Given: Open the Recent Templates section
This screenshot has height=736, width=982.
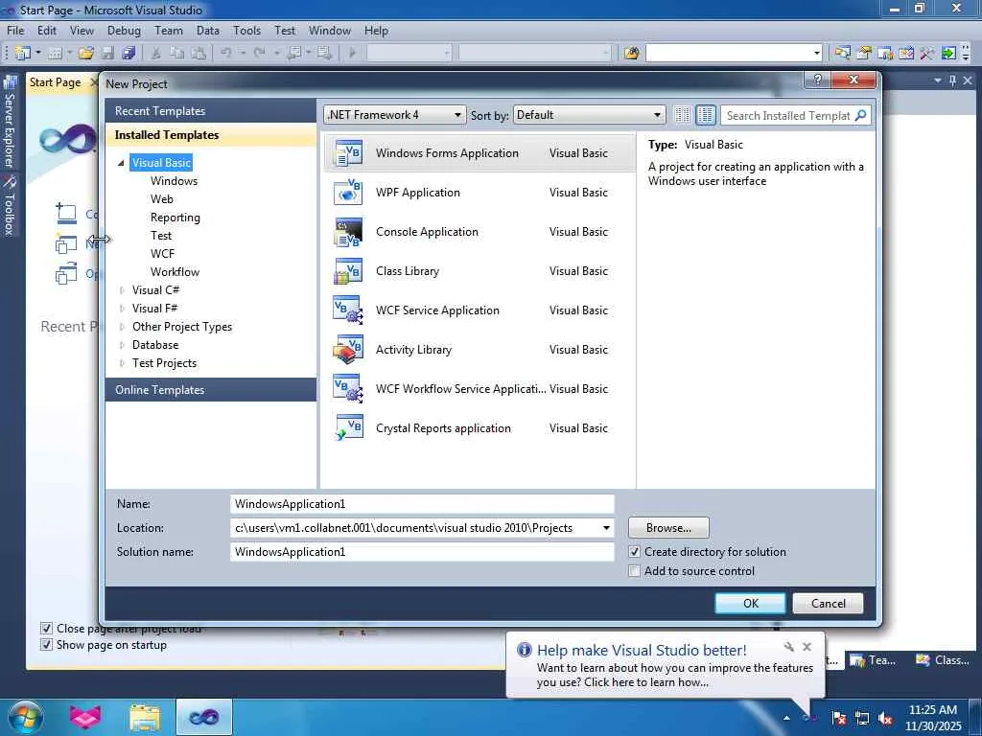Looking at the screenshot, I should [x=211, y=111].
